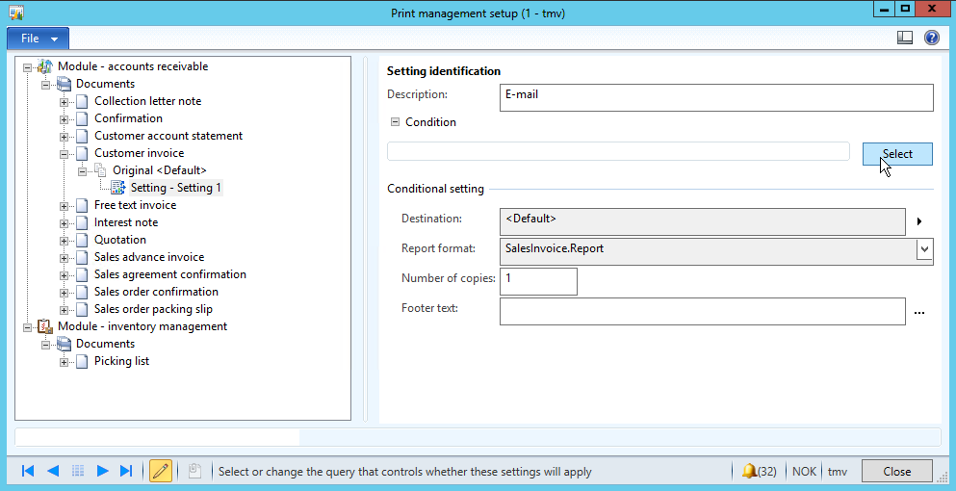This screenshot has width=956, height=491.
Task: Collapse the Customer invoice node
Action: [65, 153]
